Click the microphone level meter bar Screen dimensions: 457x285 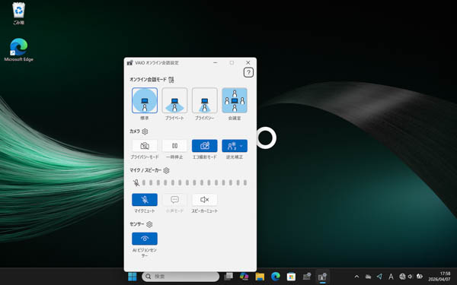[194, 182]
